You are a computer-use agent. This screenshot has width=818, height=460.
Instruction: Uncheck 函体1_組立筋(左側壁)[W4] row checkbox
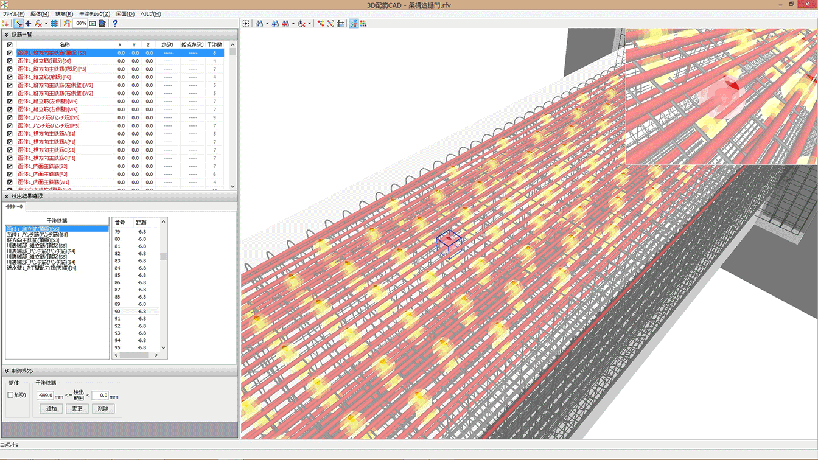[10, 102]
